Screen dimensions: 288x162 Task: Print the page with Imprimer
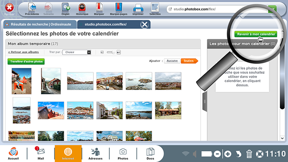click(x=138, y=9)
